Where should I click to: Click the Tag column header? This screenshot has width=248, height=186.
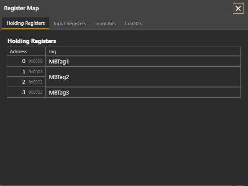tap(143, 51)
